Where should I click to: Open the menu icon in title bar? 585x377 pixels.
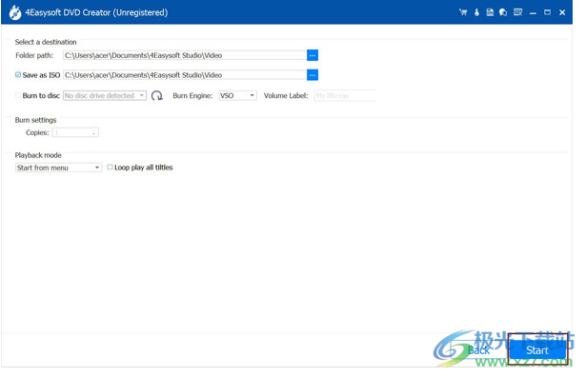(x=518, y=12)
